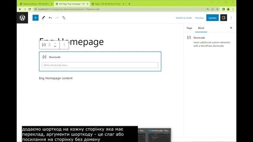The image size is (253, 142).
Task: Click the Eng Homepage content paragraph
Action: 56,78
